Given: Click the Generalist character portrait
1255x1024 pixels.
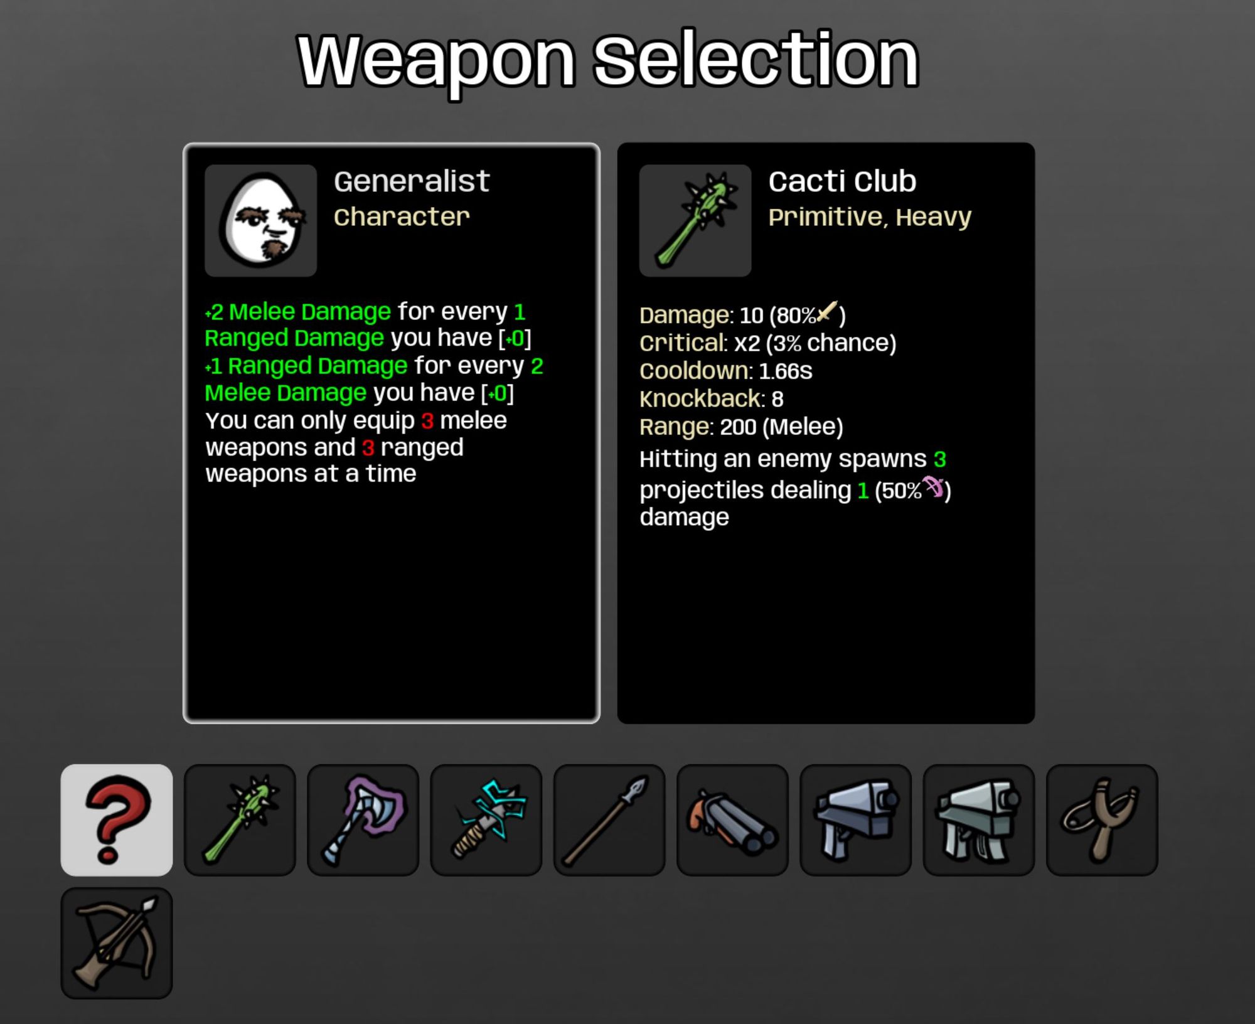Looking at the screenshot, I should 260,220.
